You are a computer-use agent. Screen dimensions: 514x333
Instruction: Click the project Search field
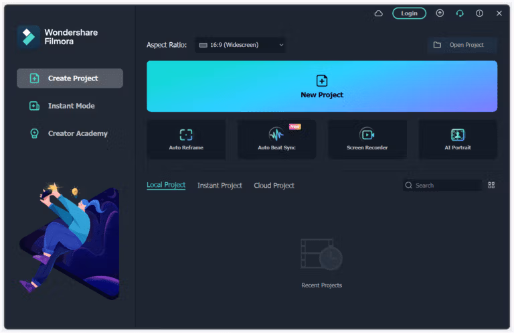click(x=442, y=186)
